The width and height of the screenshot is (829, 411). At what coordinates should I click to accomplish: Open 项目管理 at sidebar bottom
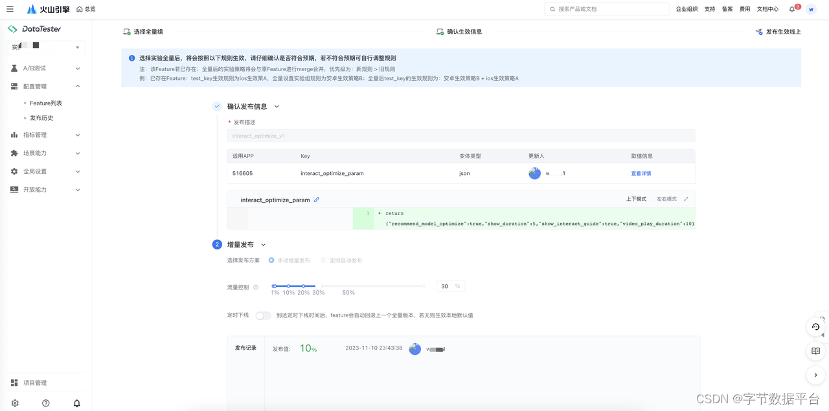[35, 383]
